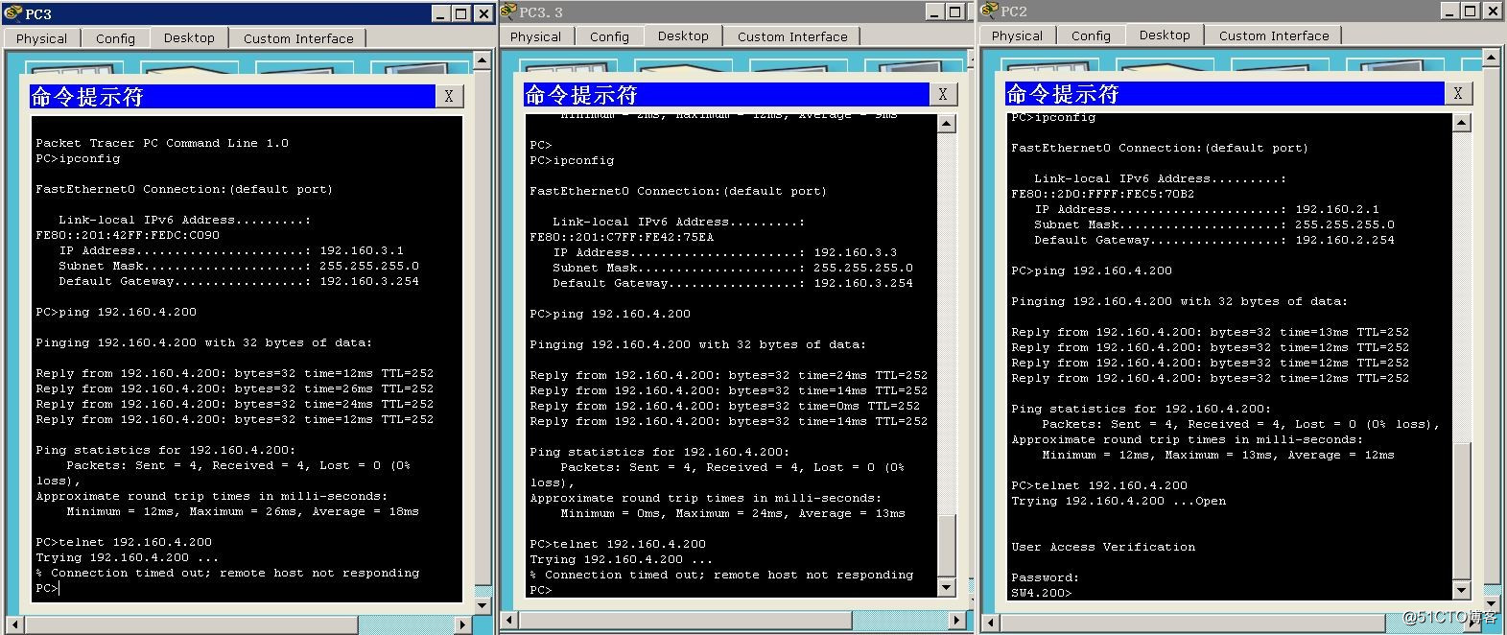Click 'telnet 192.160.4.200' line in PC3 terminal

point(124,542)
